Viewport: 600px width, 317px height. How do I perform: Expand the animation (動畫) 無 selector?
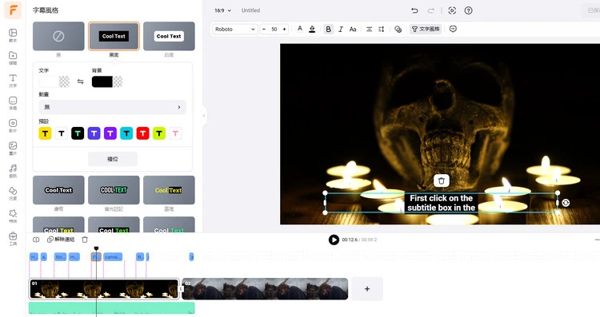pyautogui.click(x=113, y=107)
